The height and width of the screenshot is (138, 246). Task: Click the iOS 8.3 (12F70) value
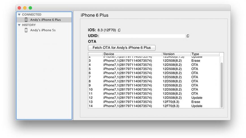107,30
